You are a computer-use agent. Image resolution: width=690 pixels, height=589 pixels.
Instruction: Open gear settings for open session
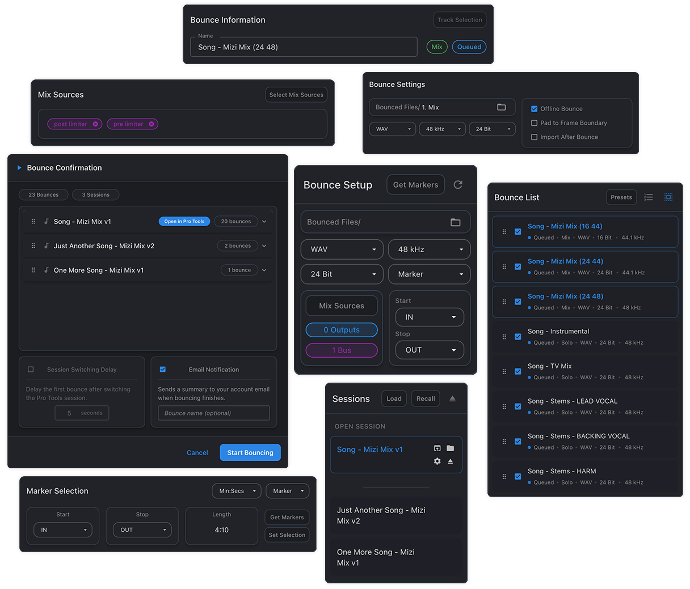437,461
